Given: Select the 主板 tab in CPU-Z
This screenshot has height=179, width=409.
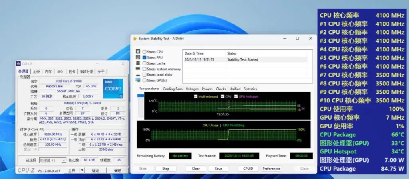Looking at the screenshot, I should coord(36,71).
